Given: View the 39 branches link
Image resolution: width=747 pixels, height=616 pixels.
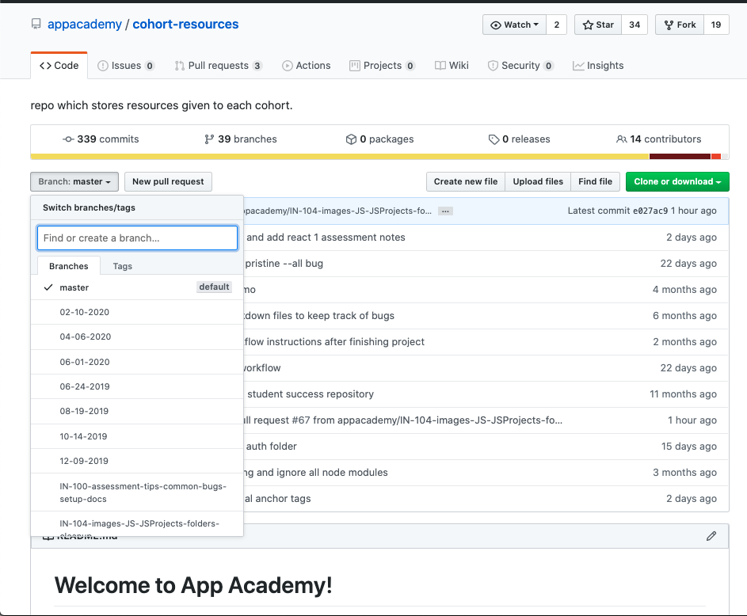Looking at the screenshot, I should 241,139.
